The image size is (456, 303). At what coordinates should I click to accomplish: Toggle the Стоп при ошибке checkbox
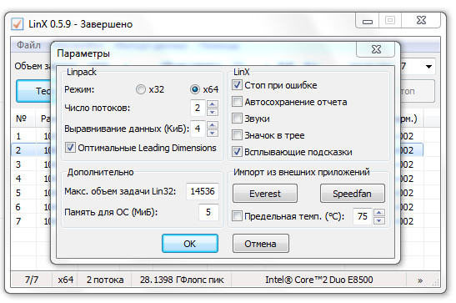coord(237,85)
